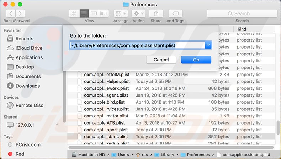Click the sidebar vertical scrollbar
The image size is (281, 159).
pyautogui.click(x=64, y=97)
